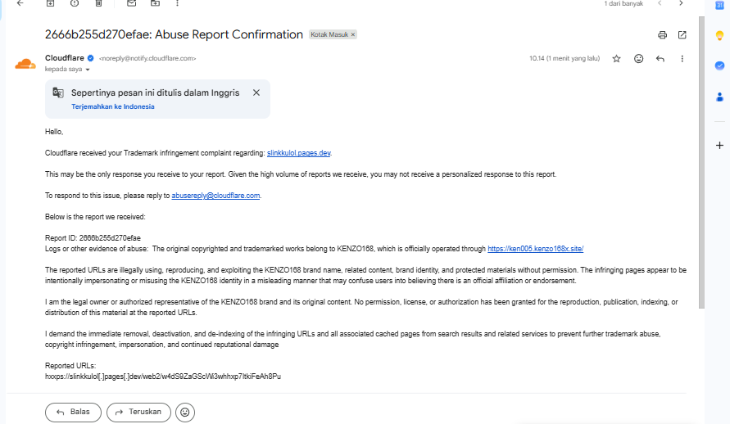Add an emoji reaction beside the star
730x424 pixels.
(639, 59)
